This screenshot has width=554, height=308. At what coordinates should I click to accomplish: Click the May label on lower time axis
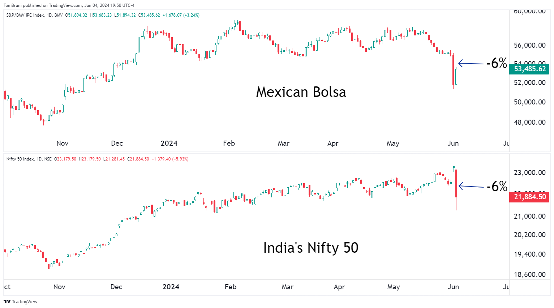pos(394,287)
